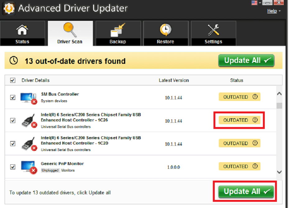Screen dimensions: 289x208
Task: Select the SM Bus Controller driver name
Action: click(x=60, y=94)
